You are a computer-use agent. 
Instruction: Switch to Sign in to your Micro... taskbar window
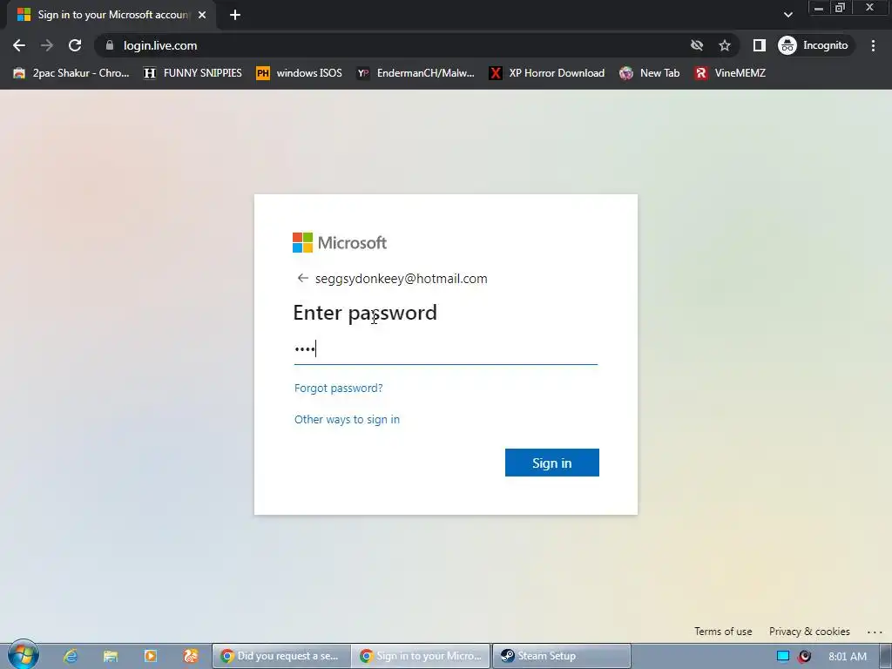click(x=421, y=656)
